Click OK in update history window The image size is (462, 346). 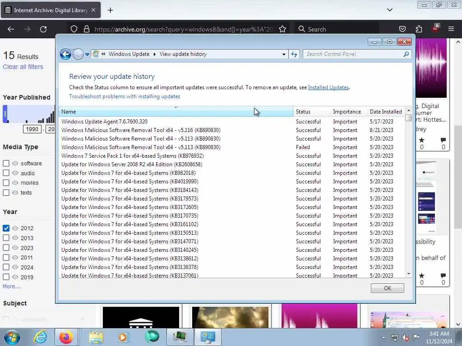pyautogui.click(x=387, y=288)
